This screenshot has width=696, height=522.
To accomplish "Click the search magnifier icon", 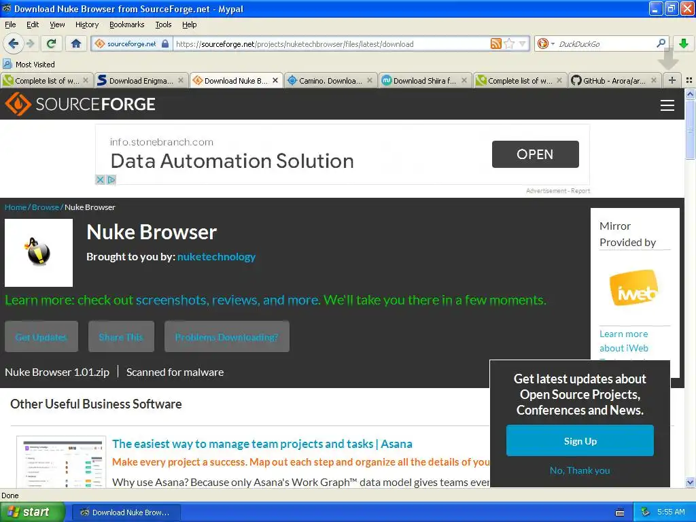I will [x=661, y=43].
